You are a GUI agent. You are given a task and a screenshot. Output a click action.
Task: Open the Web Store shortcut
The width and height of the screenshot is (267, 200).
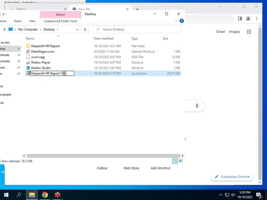[x=131, y=168]
